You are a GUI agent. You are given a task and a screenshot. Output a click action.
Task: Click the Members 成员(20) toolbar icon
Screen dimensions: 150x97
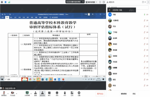tap(43, 94)
